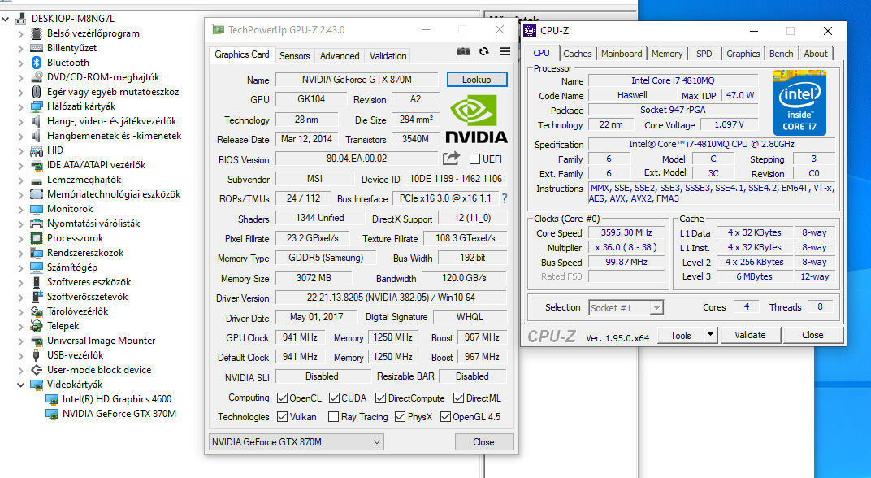This screenshot has height=478, width=871.
Task: Collapse the Videokártyák tree node
Action: pyautogui.click(x=20, y=385)
